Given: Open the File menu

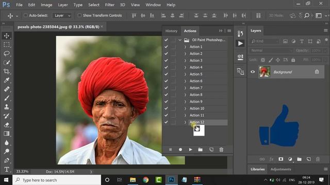Looking at the screenshot, I should 19,5.
